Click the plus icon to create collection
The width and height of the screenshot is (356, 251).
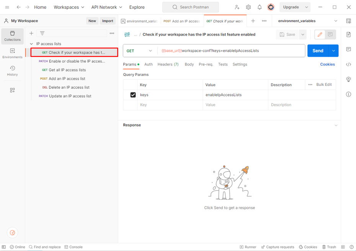tap(31, 33)
